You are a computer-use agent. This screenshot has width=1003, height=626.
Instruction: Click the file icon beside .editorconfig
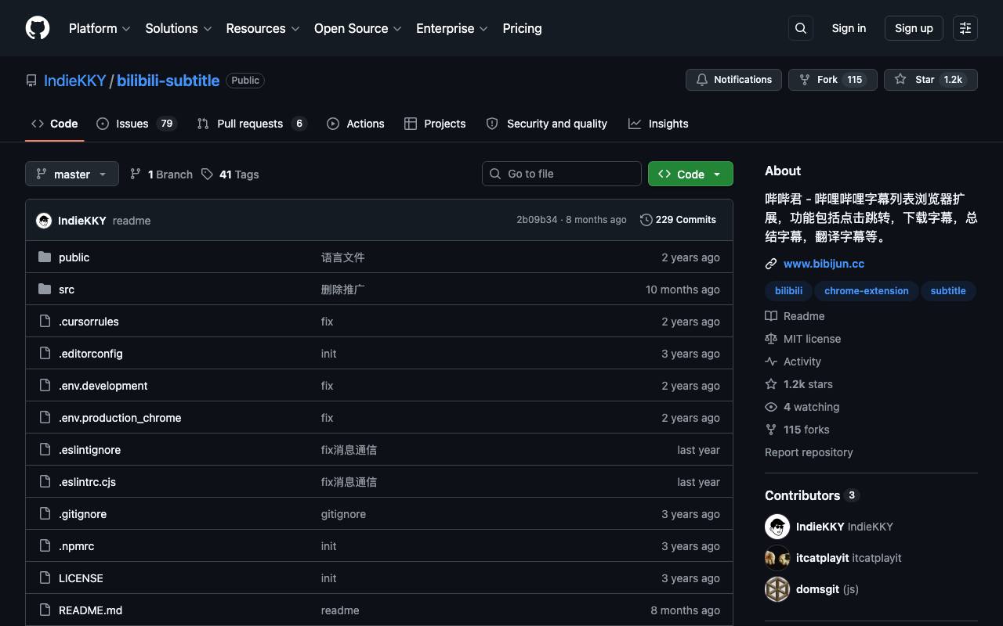click(45, 354)
